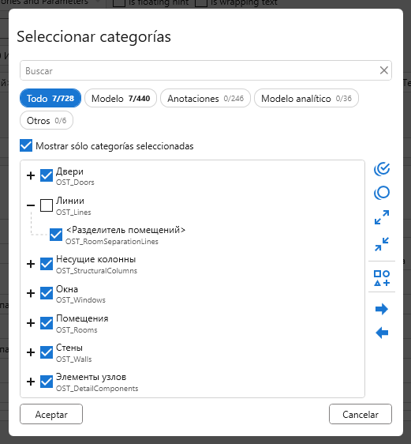Check the Линии OST_Lines checkbox

(x=47, y=205)
